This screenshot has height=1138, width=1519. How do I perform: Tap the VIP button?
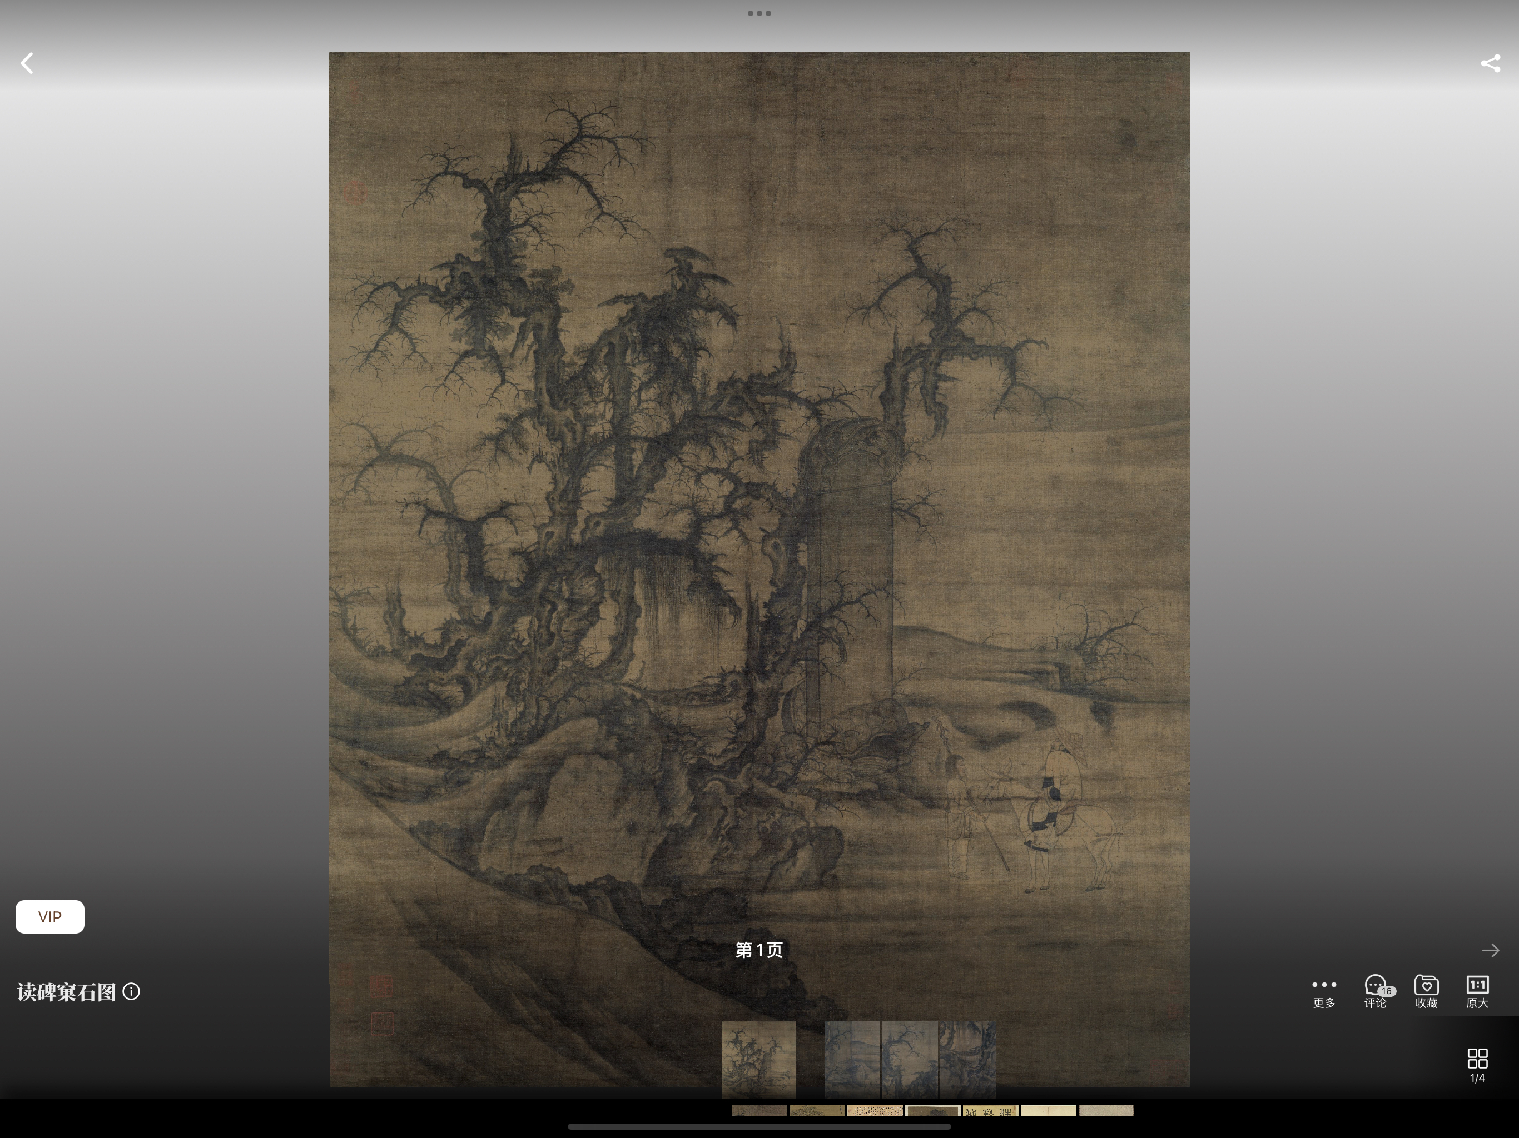(x=50, y=917)
